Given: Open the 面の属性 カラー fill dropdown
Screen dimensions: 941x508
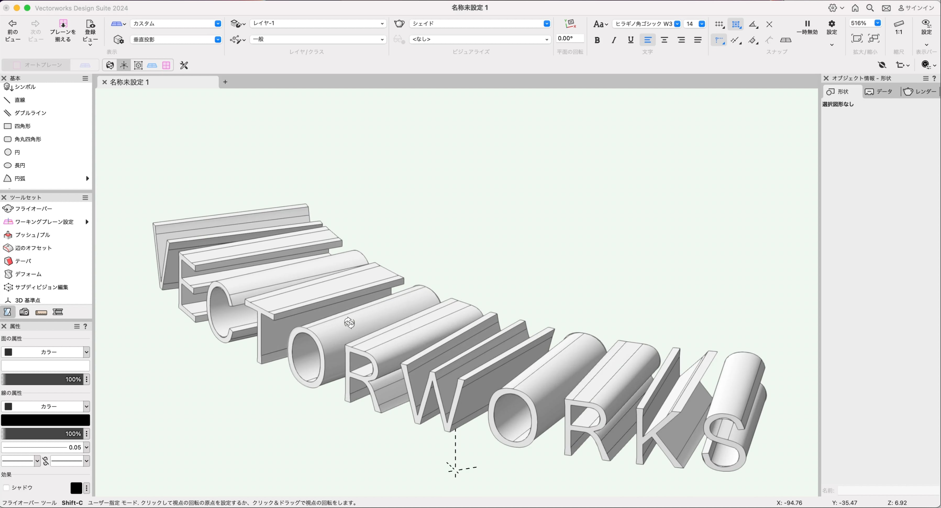Looking at the screenshot, I should tap(45, 352).
